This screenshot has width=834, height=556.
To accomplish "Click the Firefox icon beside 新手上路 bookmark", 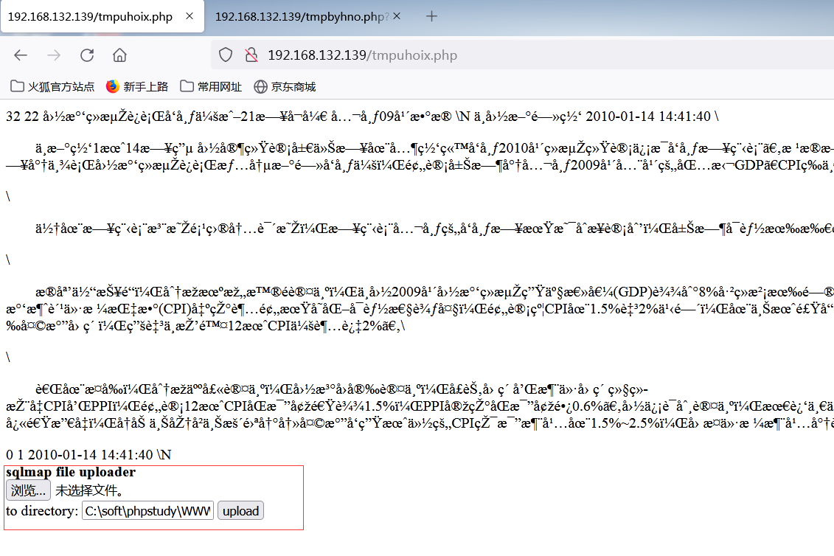I will tap(112, 86).
